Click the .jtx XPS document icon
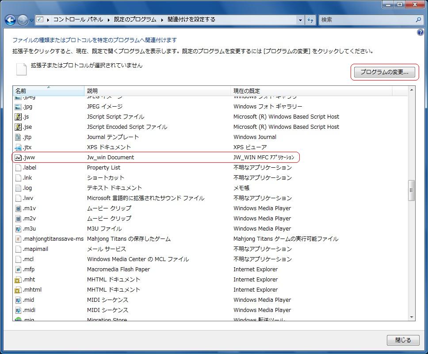 (18, 147)
